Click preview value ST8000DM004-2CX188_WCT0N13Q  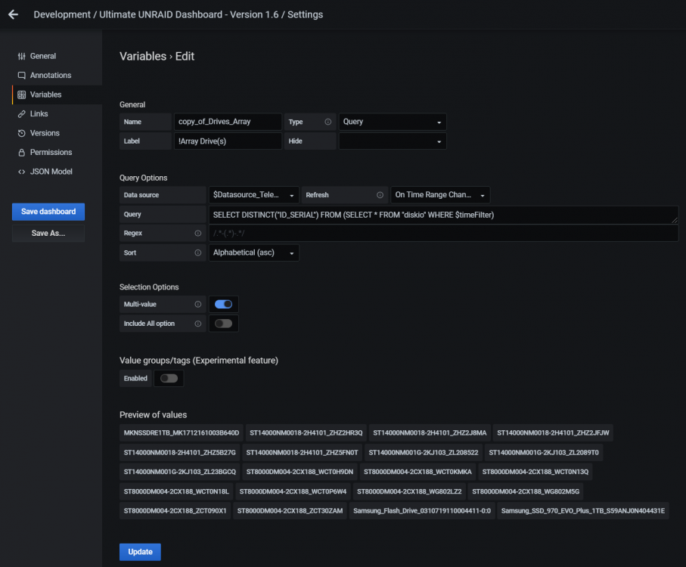pyautogui.click(x=535, y=472)
